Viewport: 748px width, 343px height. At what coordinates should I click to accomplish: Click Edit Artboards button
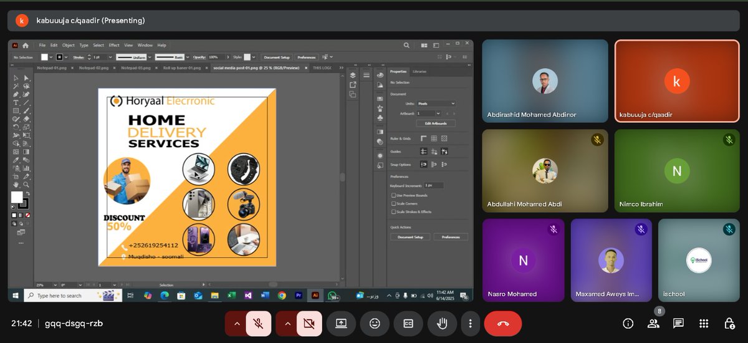click(436, 123)
